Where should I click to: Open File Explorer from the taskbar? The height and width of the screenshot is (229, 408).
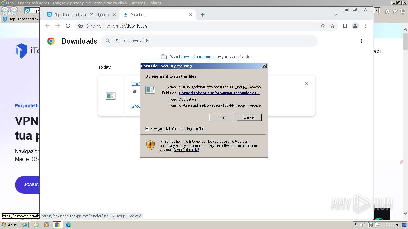pyautogui.click(x=36, y=225)
